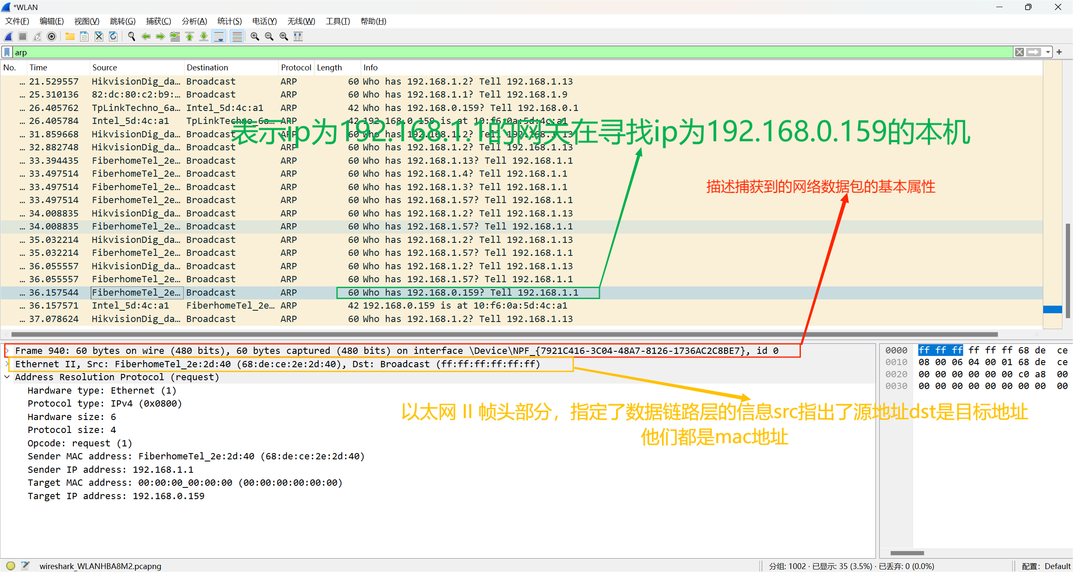This screenshot has width=1073, height=572.
Task: Click the stop capture icon
Action: click(x=26, y=36)
